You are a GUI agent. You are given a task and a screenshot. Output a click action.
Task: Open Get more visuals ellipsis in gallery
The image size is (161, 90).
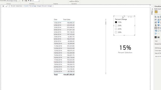click(x=158, y=33)
